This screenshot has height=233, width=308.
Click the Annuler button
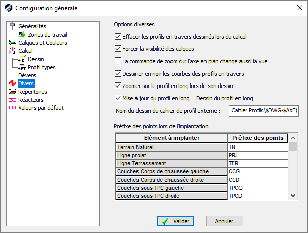click(224, 221)
